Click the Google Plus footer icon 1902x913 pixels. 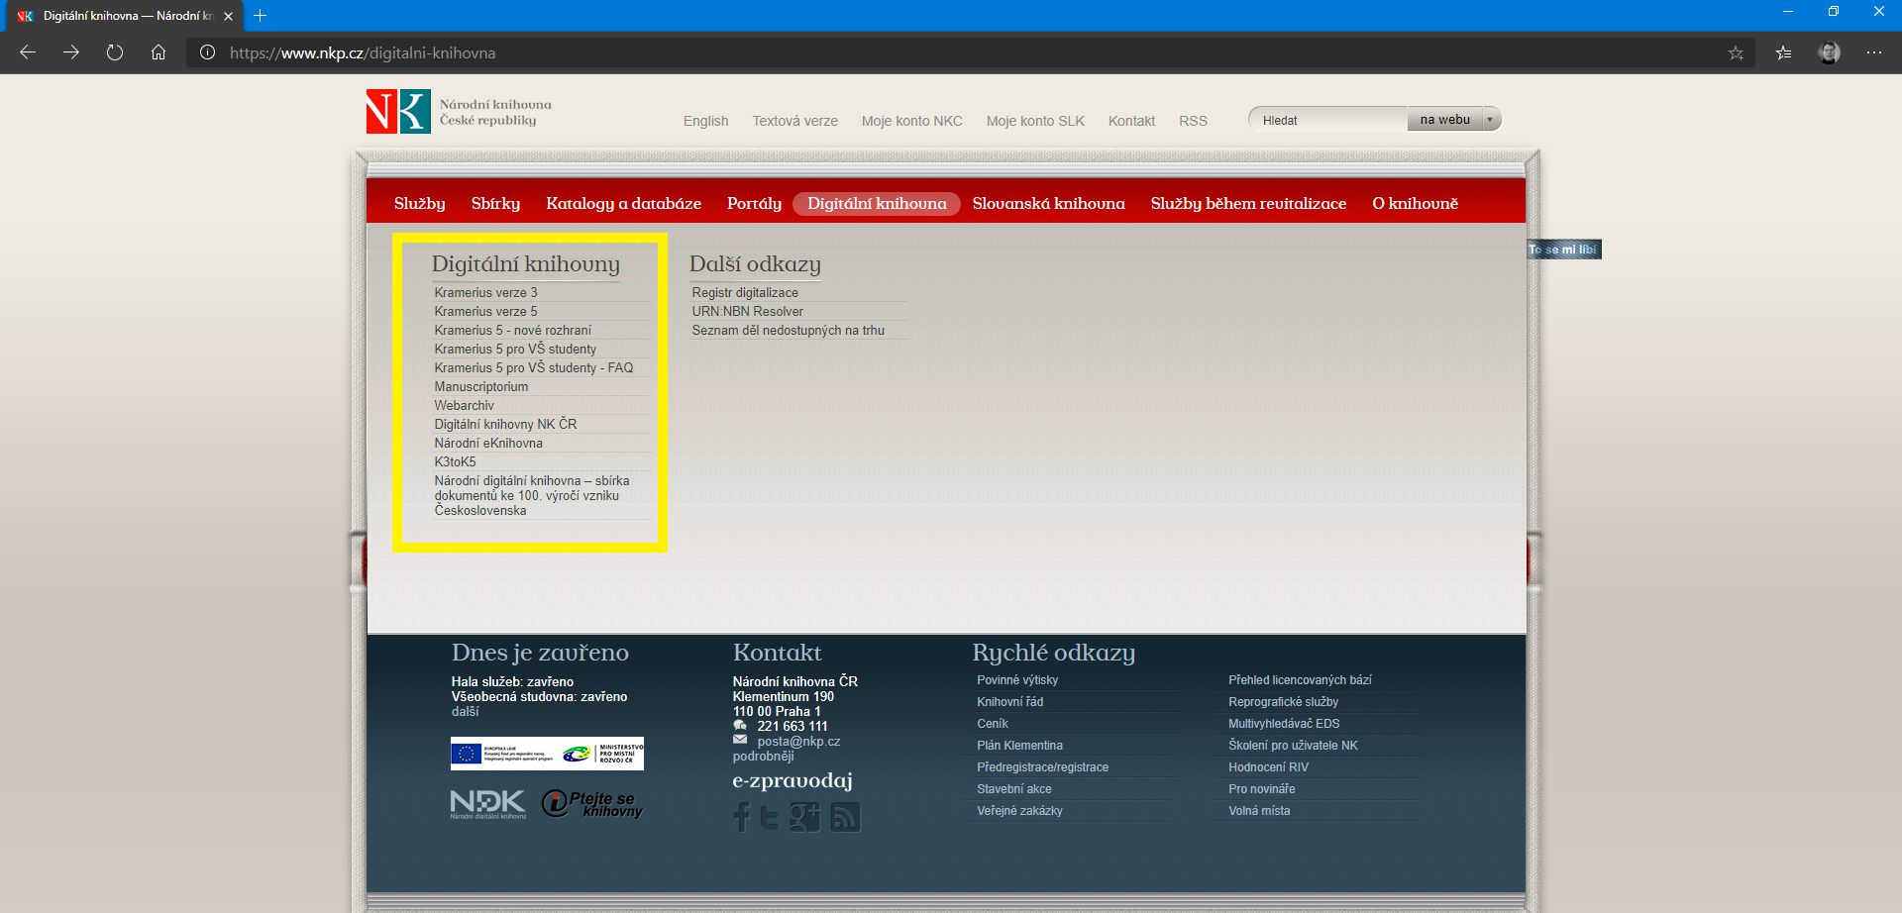point(804,817)
